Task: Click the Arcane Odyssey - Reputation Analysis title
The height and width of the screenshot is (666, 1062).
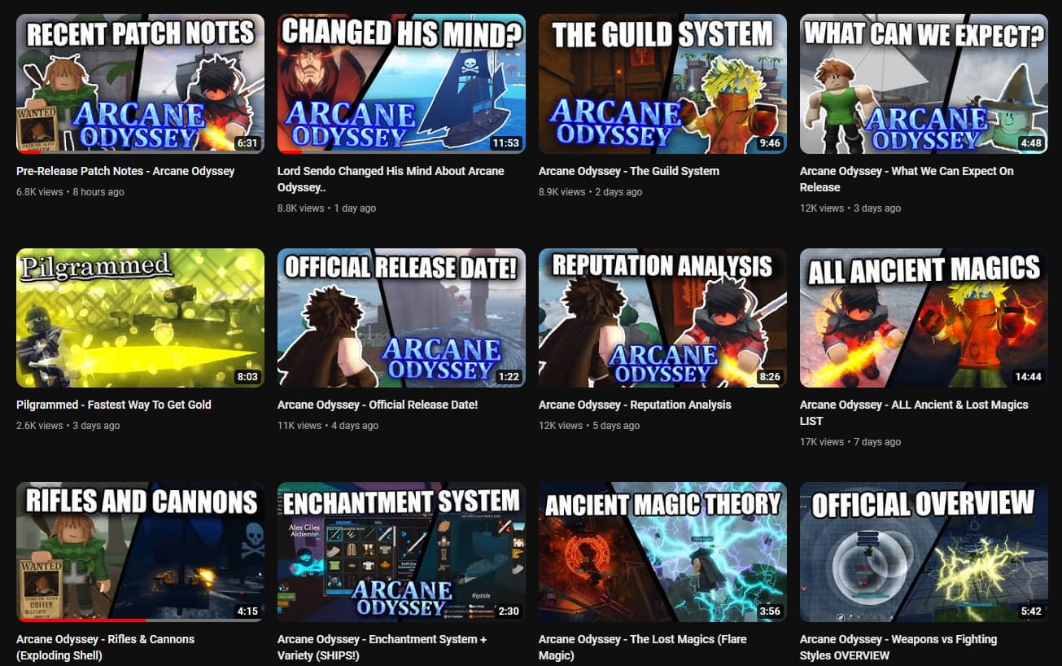Action: (635, 405)
